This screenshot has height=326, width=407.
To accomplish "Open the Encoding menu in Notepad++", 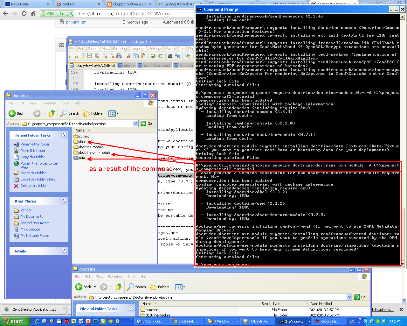I will 120,49.
